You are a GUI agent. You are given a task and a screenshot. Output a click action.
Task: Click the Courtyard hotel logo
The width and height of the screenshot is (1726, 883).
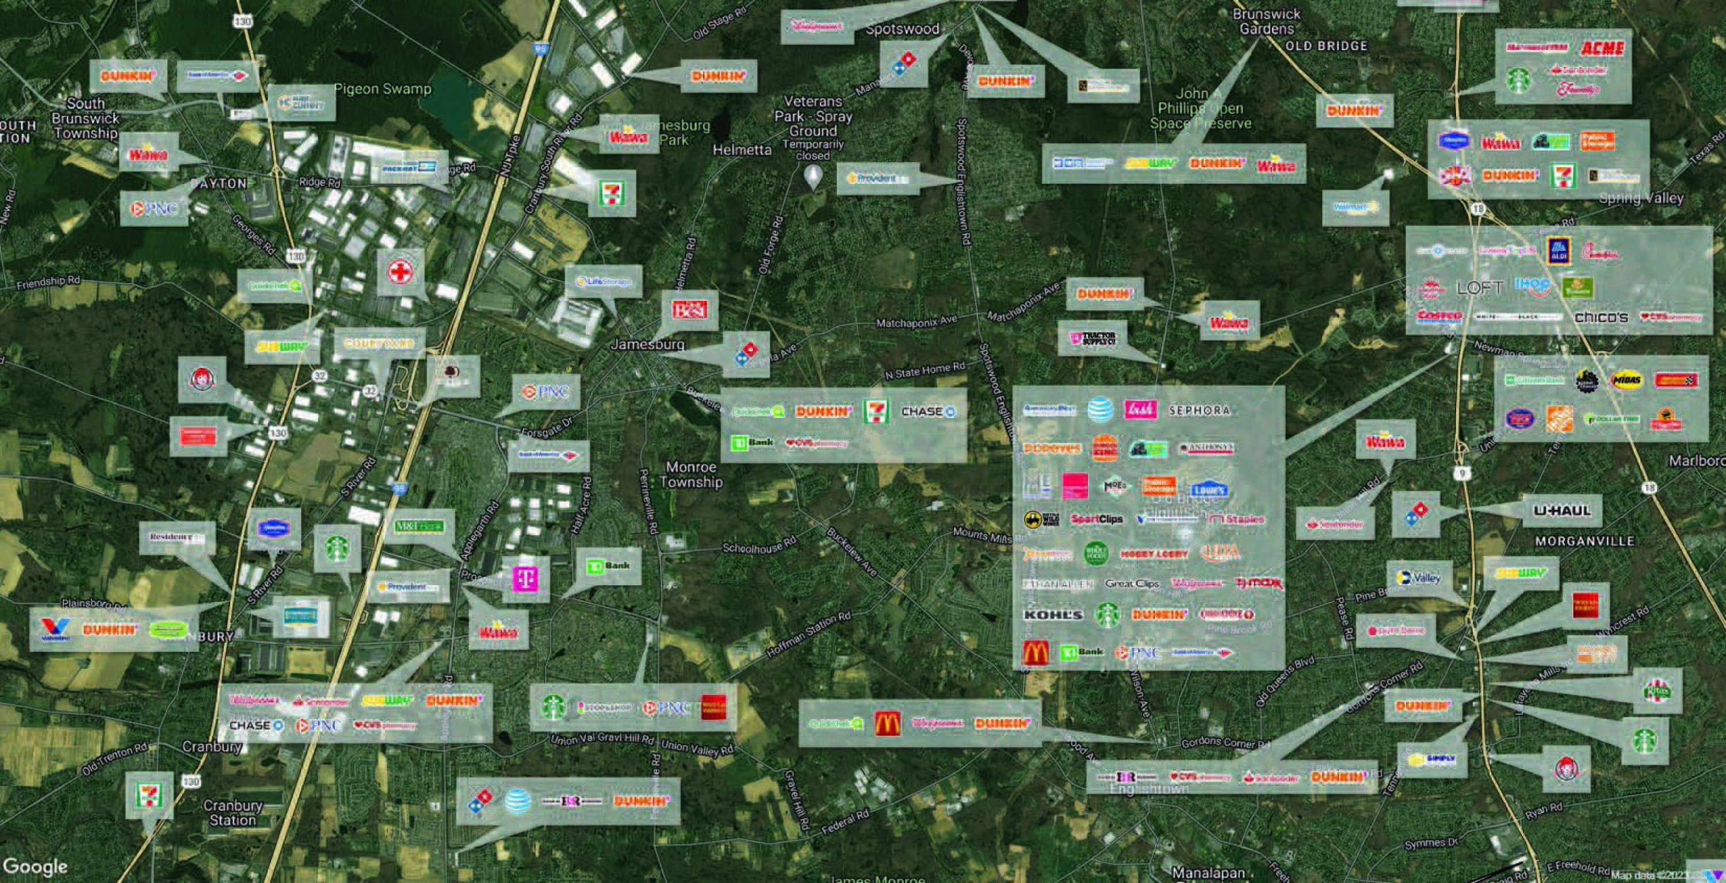click(379, 343)
